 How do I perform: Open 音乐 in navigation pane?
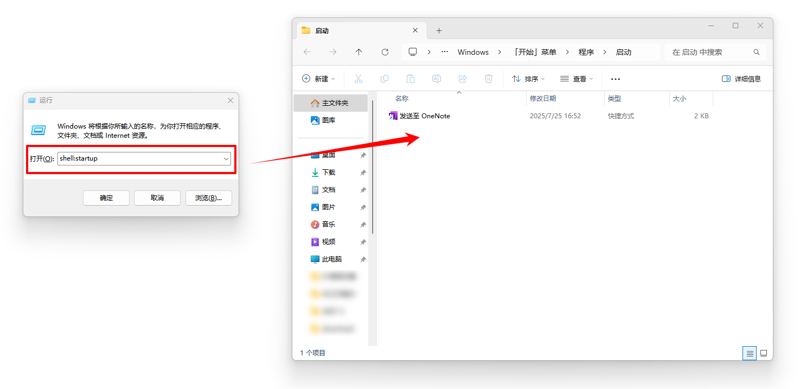coord(331,225)
